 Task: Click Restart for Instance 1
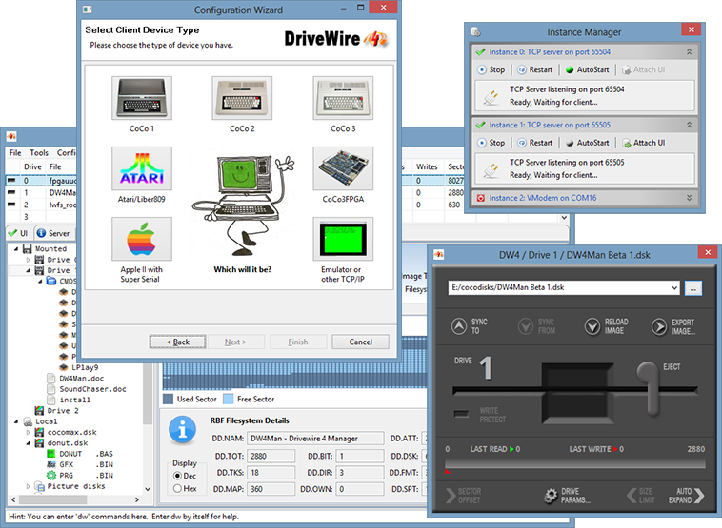(535, 143)
